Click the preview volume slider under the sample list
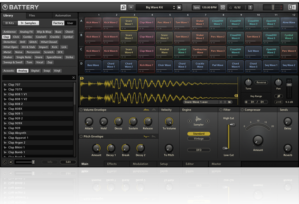The image size is (299, 204). pos(25,162)
